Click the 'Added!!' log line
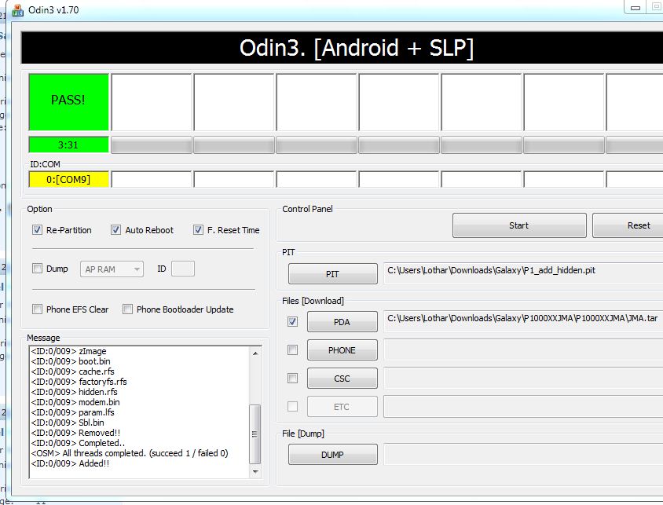 (70, 463)
